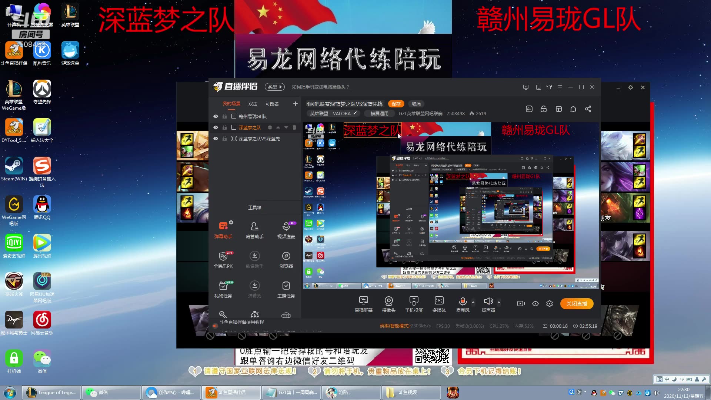Toggle lock on 赣州易珑GL队 source

224,116
